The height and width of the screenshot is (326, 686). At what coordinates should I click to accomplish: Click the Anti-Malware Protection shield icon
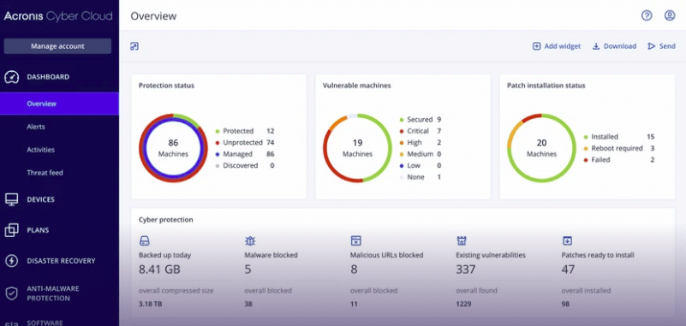coord(11,293)
